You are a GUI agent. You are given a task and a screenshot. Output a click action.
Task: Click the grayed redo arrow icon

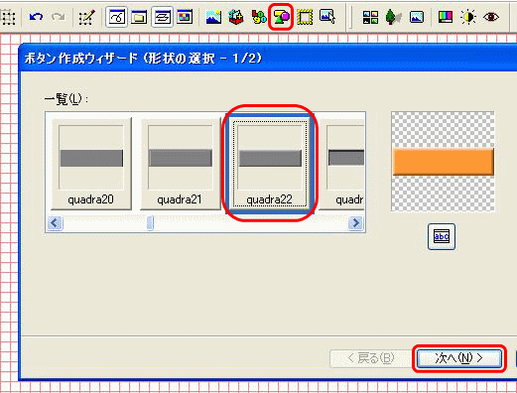coord(59,17)
